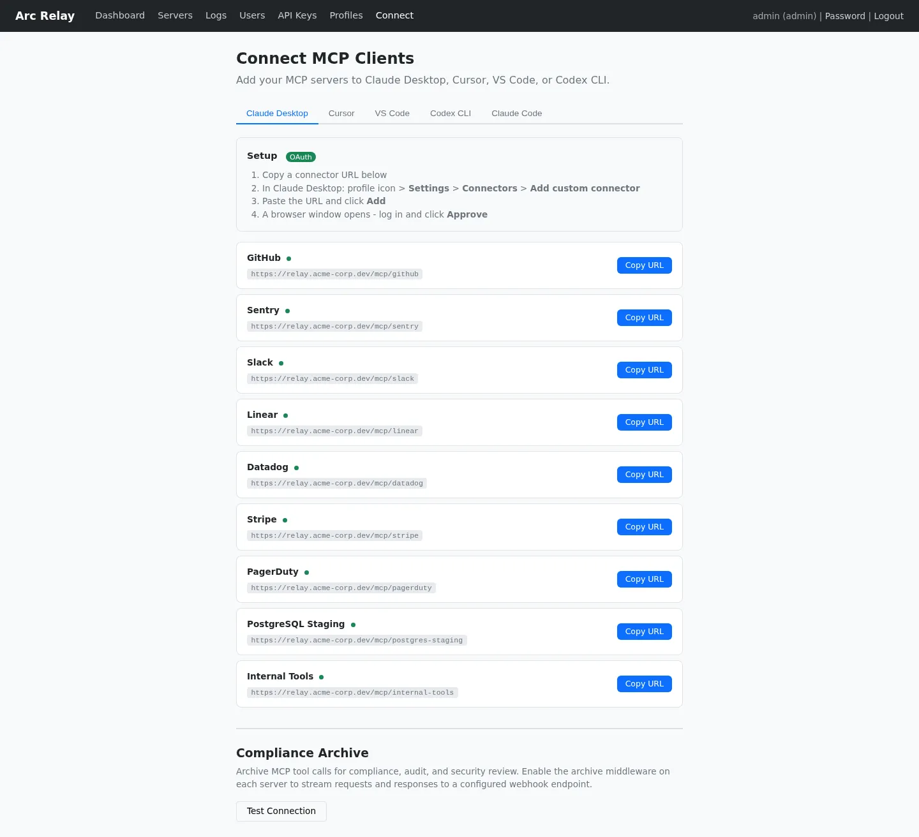Screen dimensions: 919x837
Task: Select the mcp/github URL text
Action: 334,274
